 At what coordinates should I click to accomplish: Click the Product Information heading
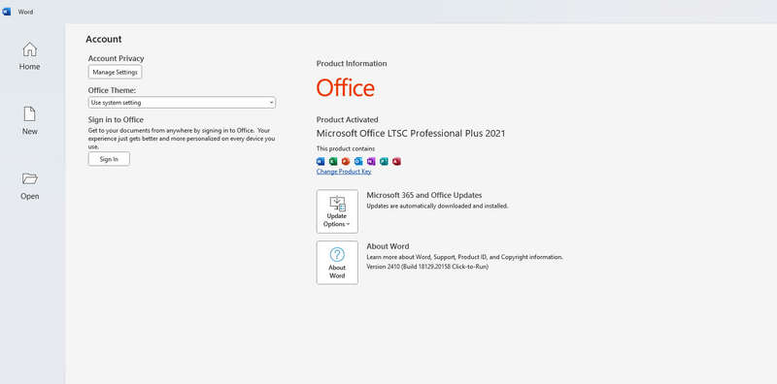[352, 64]
